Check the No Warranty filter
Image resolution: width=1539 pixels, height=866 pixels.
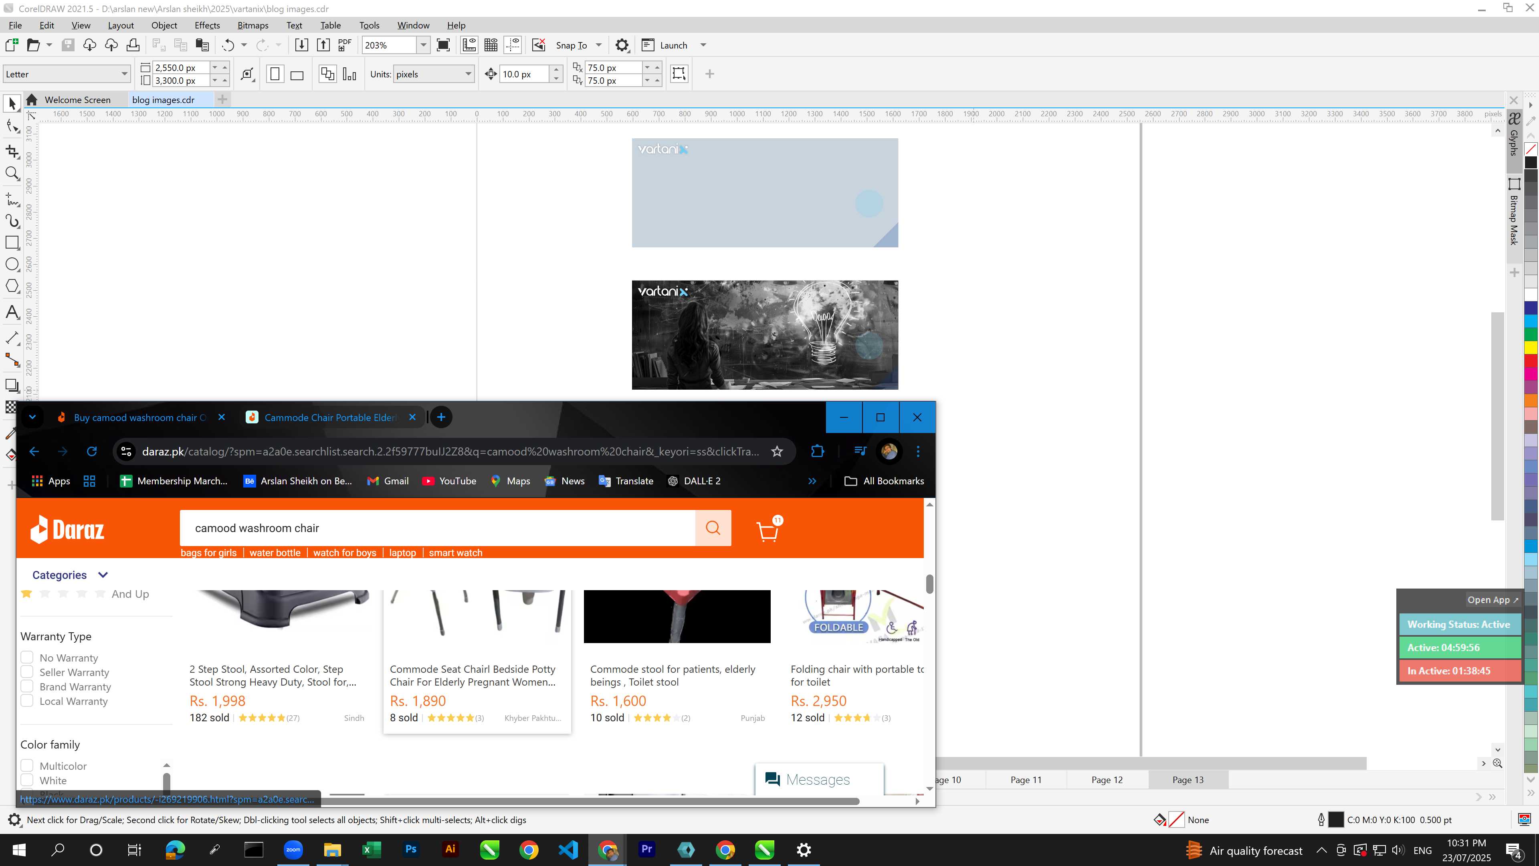pyautogui.click(x=27, y=658)
